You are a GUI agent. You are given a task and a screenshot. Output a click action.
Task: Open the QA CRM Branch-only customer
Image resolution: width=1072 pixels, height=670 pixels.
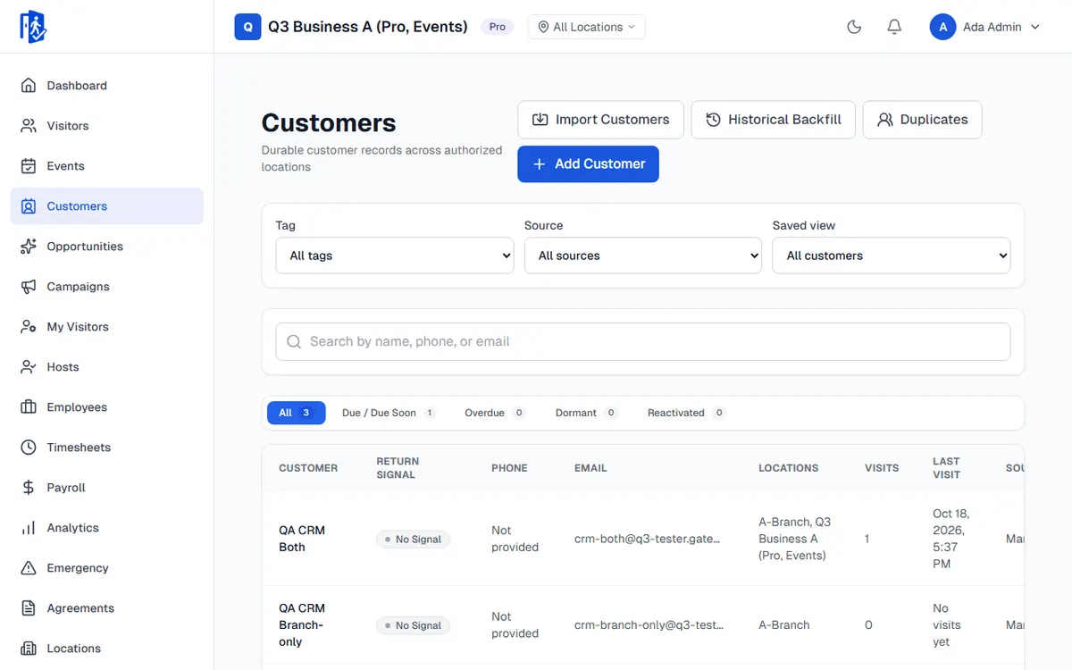(302, 625)
